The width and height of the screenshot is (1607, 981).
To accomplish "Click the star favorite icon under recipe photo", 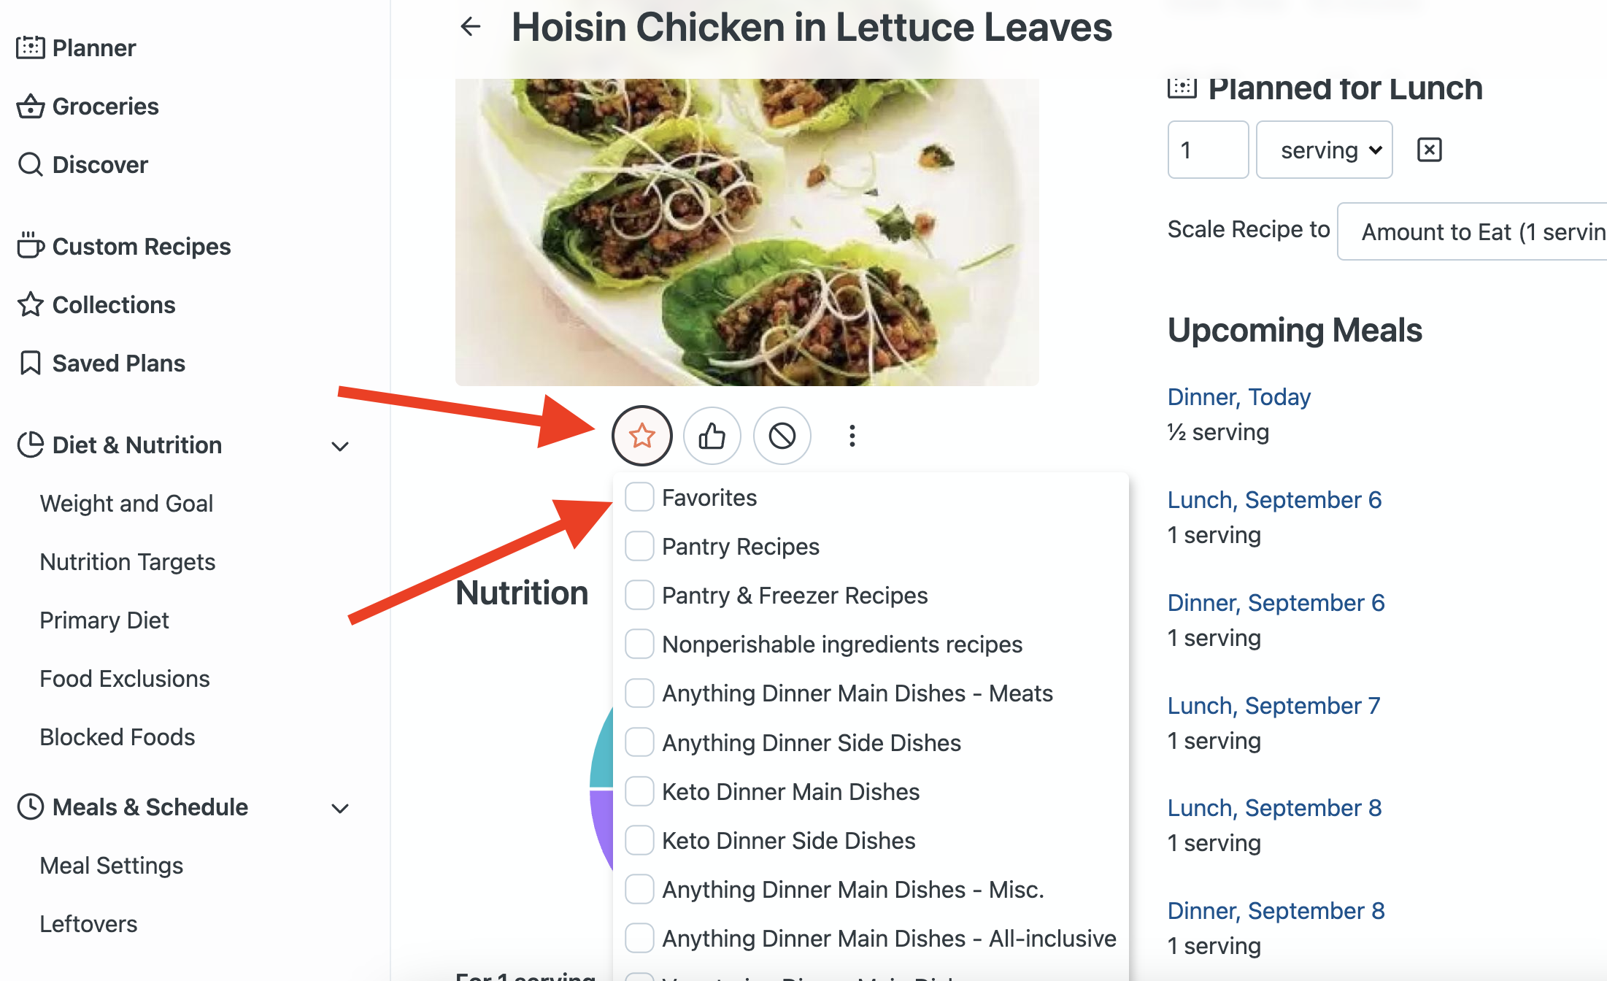I will coord(641,436).
